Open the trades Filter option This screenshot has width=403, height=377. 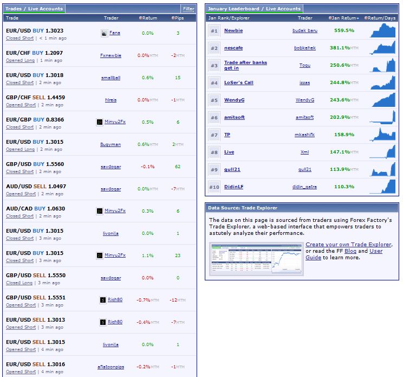tap(188, 9)
